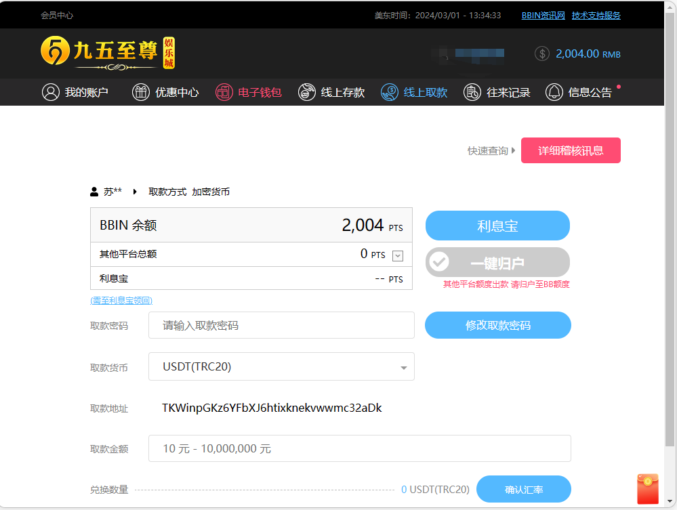Click the 快速查询 text
677x510 pixels.
pyautogui.click(x=488, y=150)
